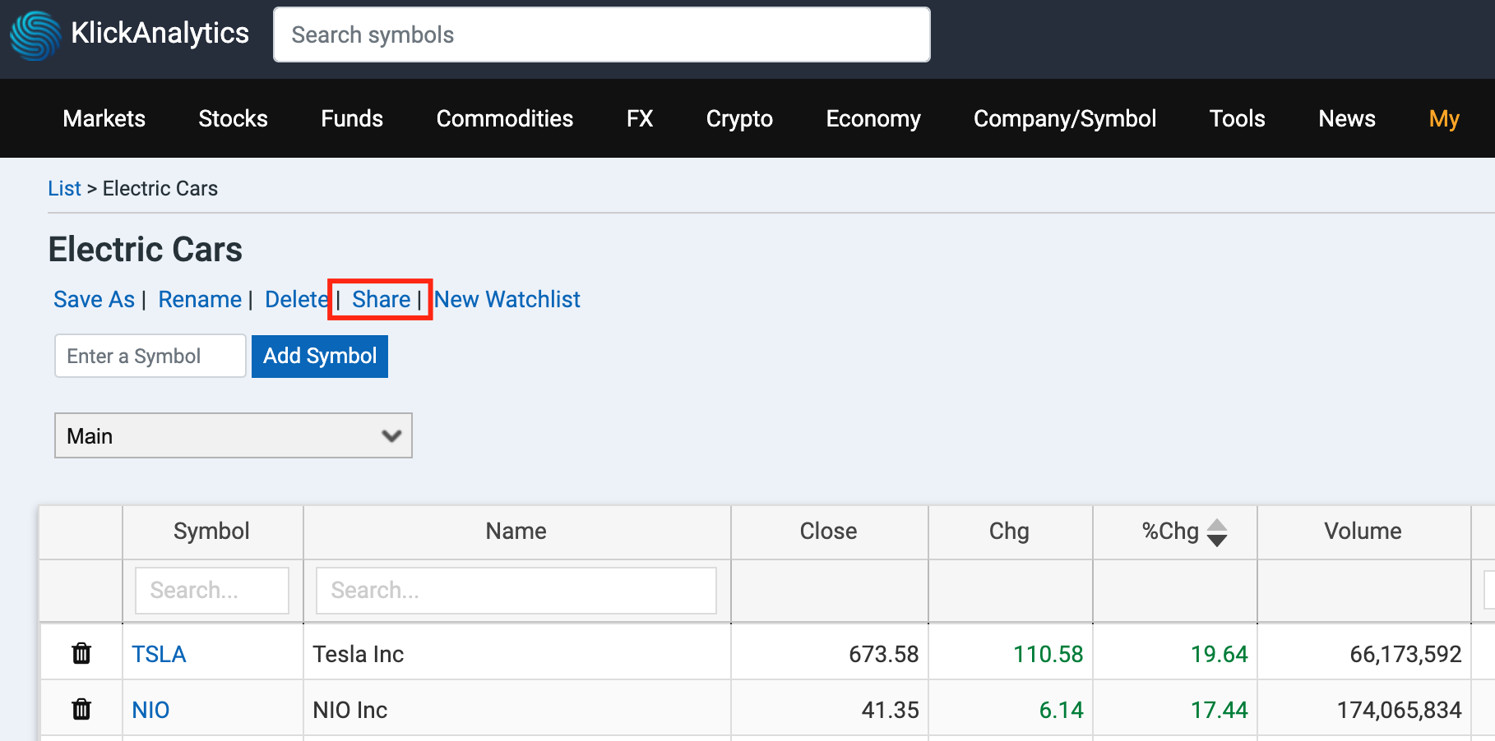
Task: Open the FX menu
Action: (640, 118)
